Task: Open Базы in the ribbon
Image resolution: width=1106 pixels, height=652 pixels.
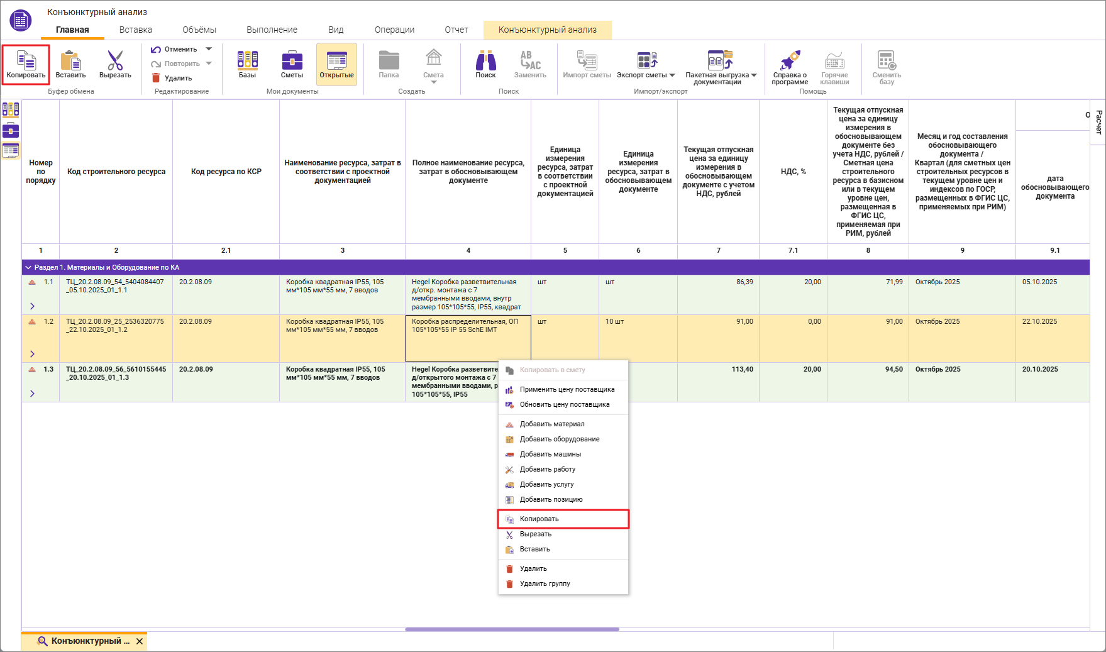Action: coord(247,64)
